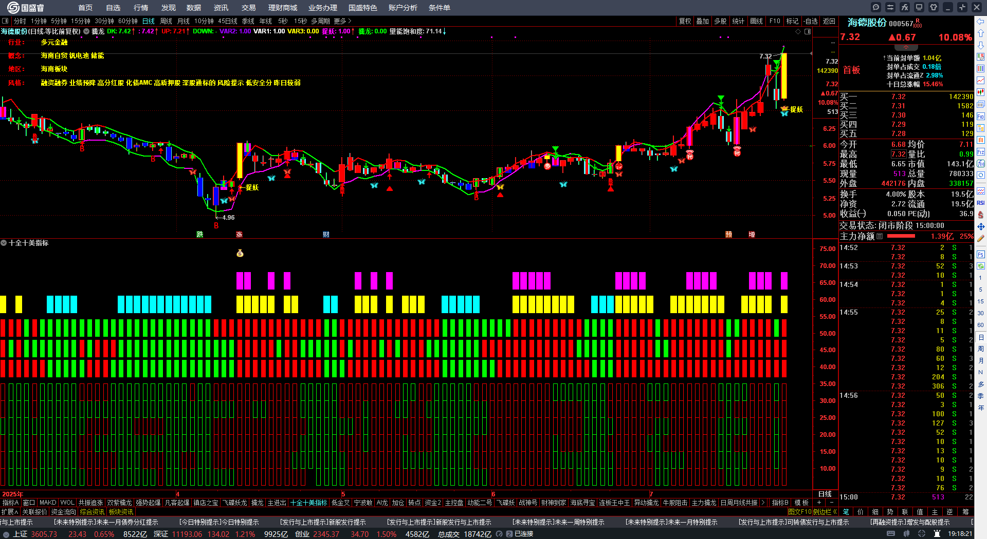Click the RSI indicator sidebar icon
The image size is (987, 539).
(x=981, y=203)
